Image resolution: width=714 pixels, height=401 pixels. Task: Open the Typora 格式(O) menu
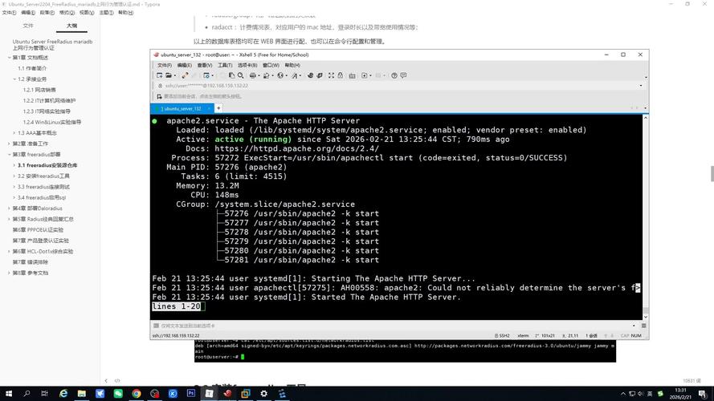pyautogui.click(x=67, y=13)
